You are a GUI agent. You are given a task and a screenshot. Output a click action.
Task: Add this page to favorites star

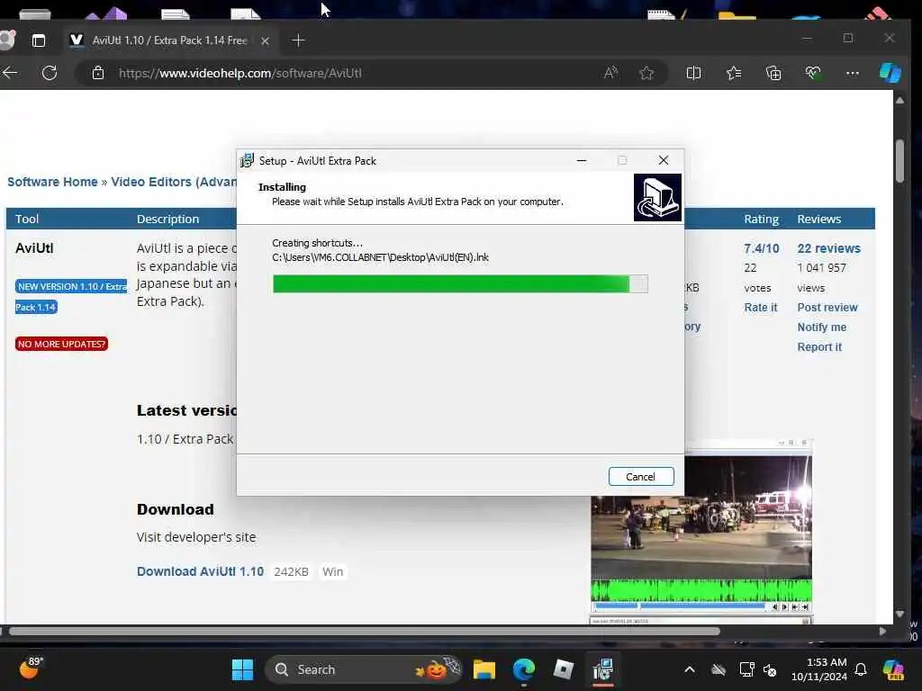pos(646,73)
